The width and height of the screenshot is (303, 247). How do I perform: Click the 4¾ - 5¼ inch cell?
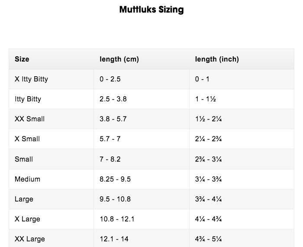pyautogui.click(x=209, y=239)
